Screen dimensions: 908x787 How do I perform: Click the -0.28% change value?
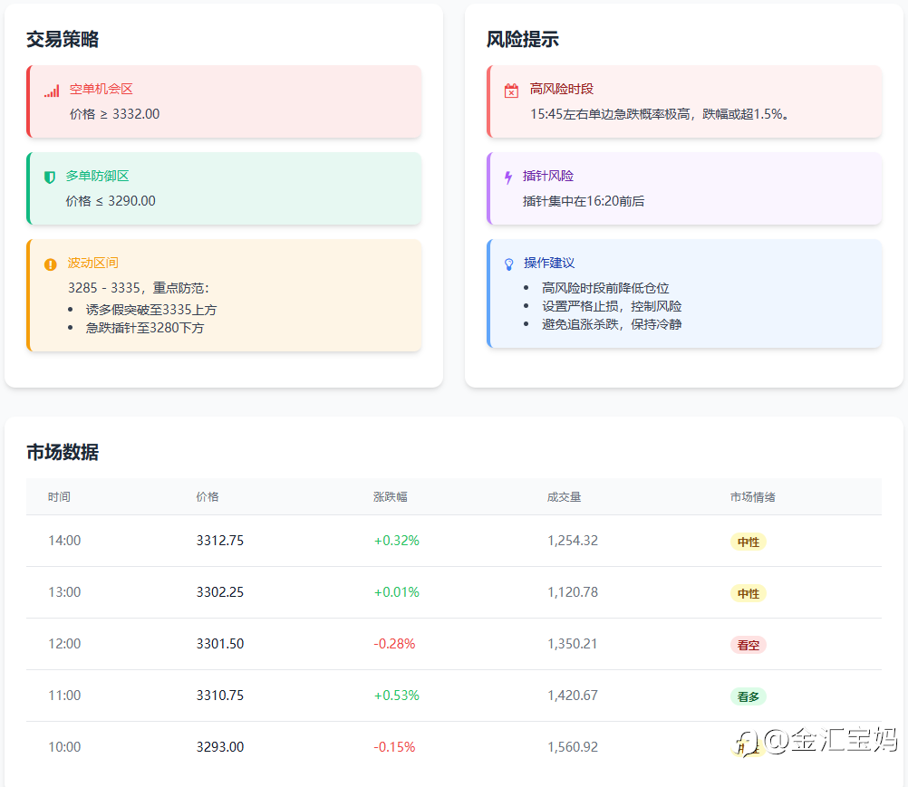tap(394, 644)
